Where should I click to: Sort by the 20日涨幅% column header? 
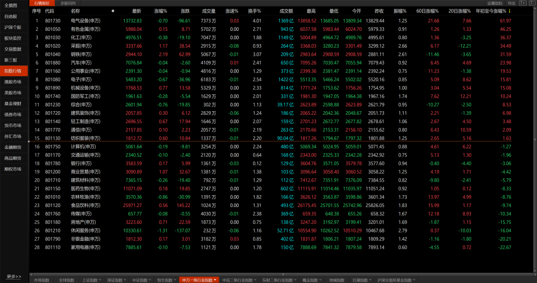pyautogui.click(x=459, y=11)
